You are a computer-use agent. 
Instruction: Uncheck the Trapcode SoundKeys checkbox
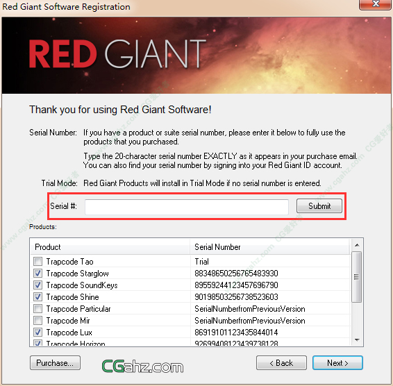pyautogui.click(x=38, y=285)
